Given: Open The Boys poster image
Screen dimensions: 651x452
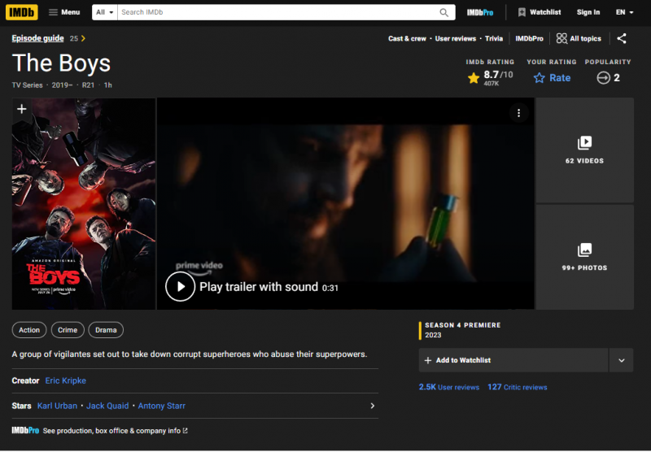Looking at the screenshot, I should [x=84, y=203].
